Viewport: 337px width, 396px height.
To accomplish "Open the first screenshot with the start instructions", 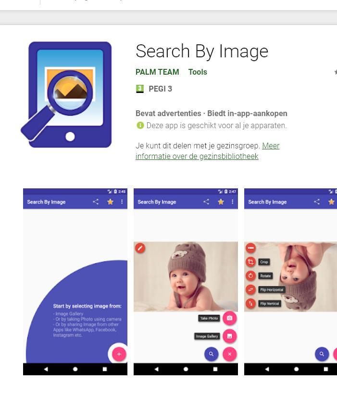I will 75,282.
